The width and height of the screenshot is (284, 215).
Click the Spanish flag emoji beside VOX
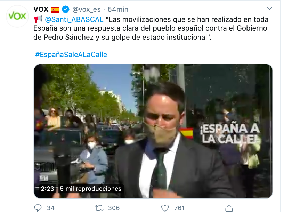55,10
